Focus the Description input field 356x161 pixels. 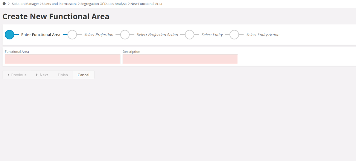[x=180, y=59]
